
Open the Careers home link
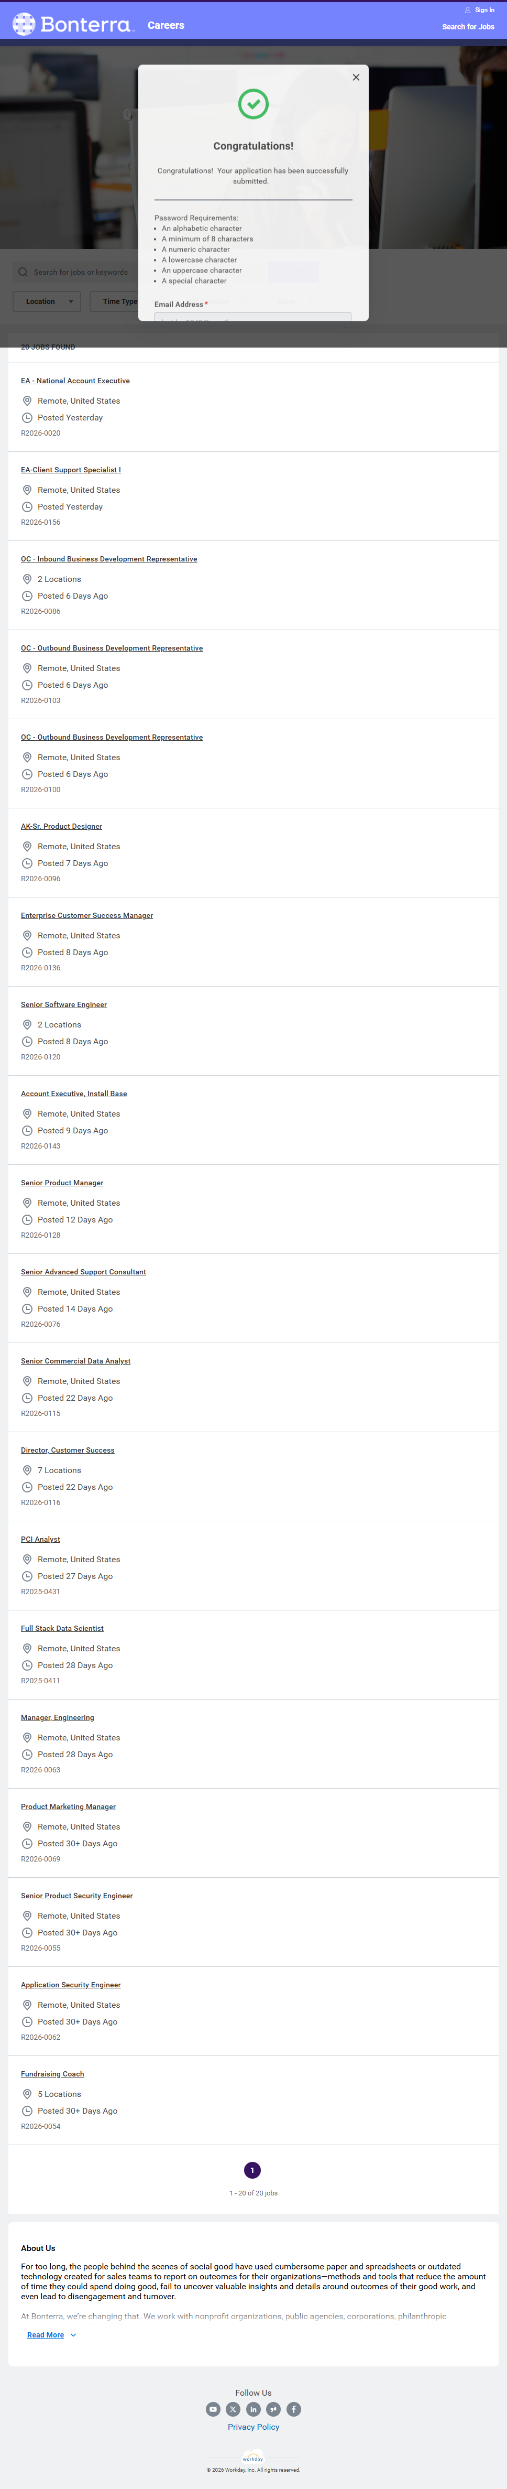tap(166, 25)
